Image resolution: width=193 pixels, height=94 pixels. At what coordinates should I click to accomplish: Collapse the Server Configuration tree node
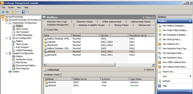pyautogui.click(x=7, y=38)
